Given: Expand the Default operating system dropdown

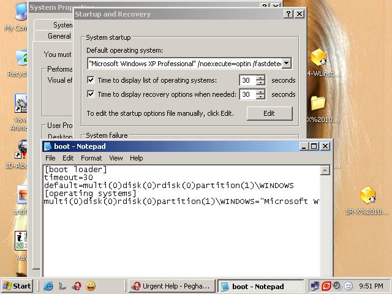Looking at the screenshot, I should (287, 63).
